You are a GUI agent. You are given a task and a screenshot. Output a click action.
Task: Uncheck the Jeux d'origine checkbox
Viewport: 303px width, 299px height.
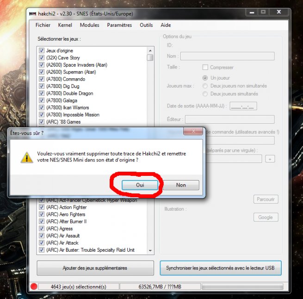pyautogui.click(x=42, y=50)
